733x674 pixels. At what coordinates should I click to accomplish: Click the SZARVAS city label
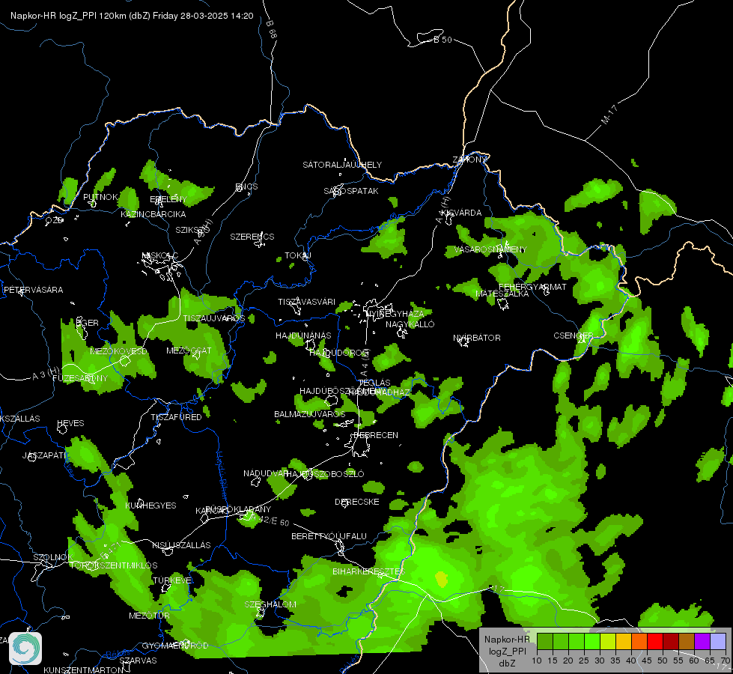point(138,661)
